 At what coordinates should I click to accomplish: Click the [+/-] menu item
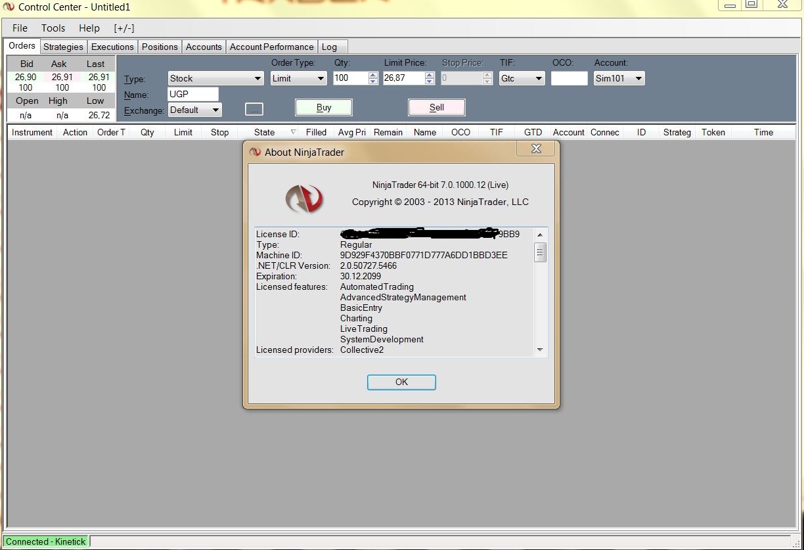123,28
